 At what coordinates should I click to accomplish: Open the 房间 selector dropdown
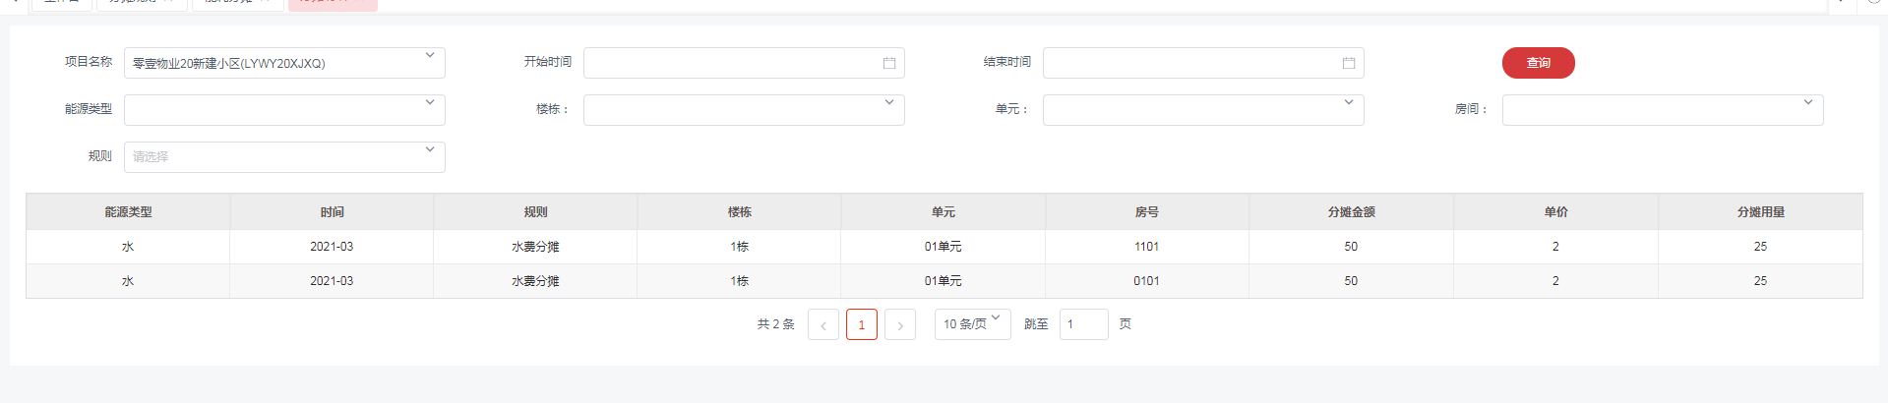tap(1663, 110)
